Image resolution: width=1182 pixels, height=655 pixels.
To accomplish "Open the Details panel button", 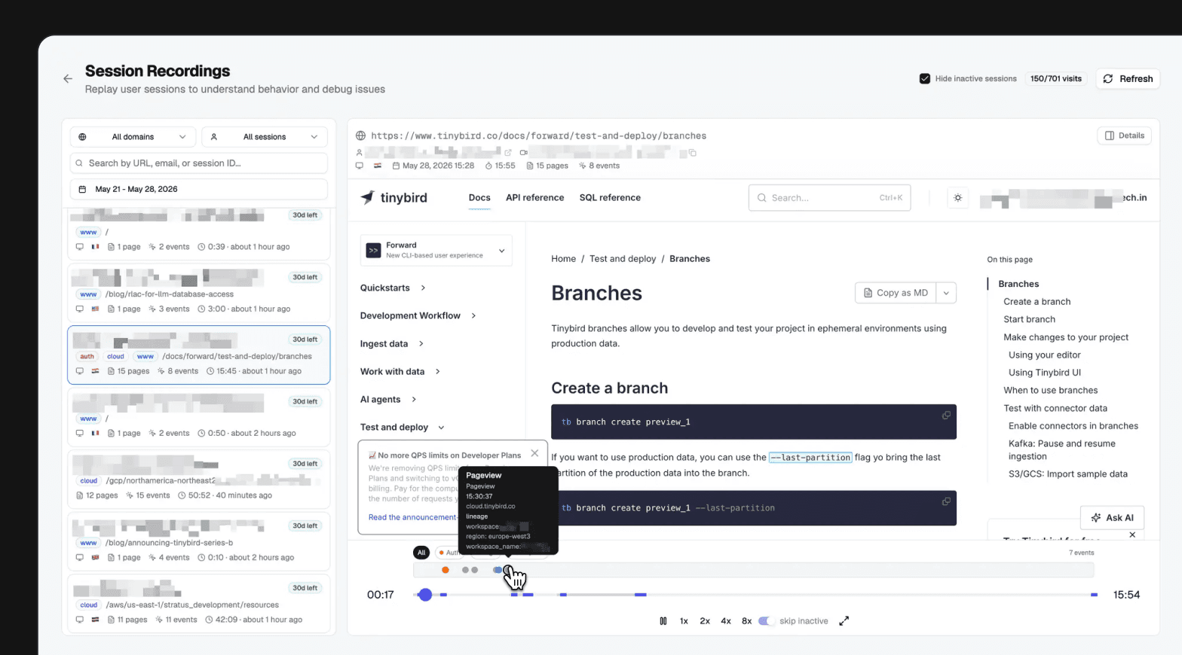I will tap(1124, 136).
